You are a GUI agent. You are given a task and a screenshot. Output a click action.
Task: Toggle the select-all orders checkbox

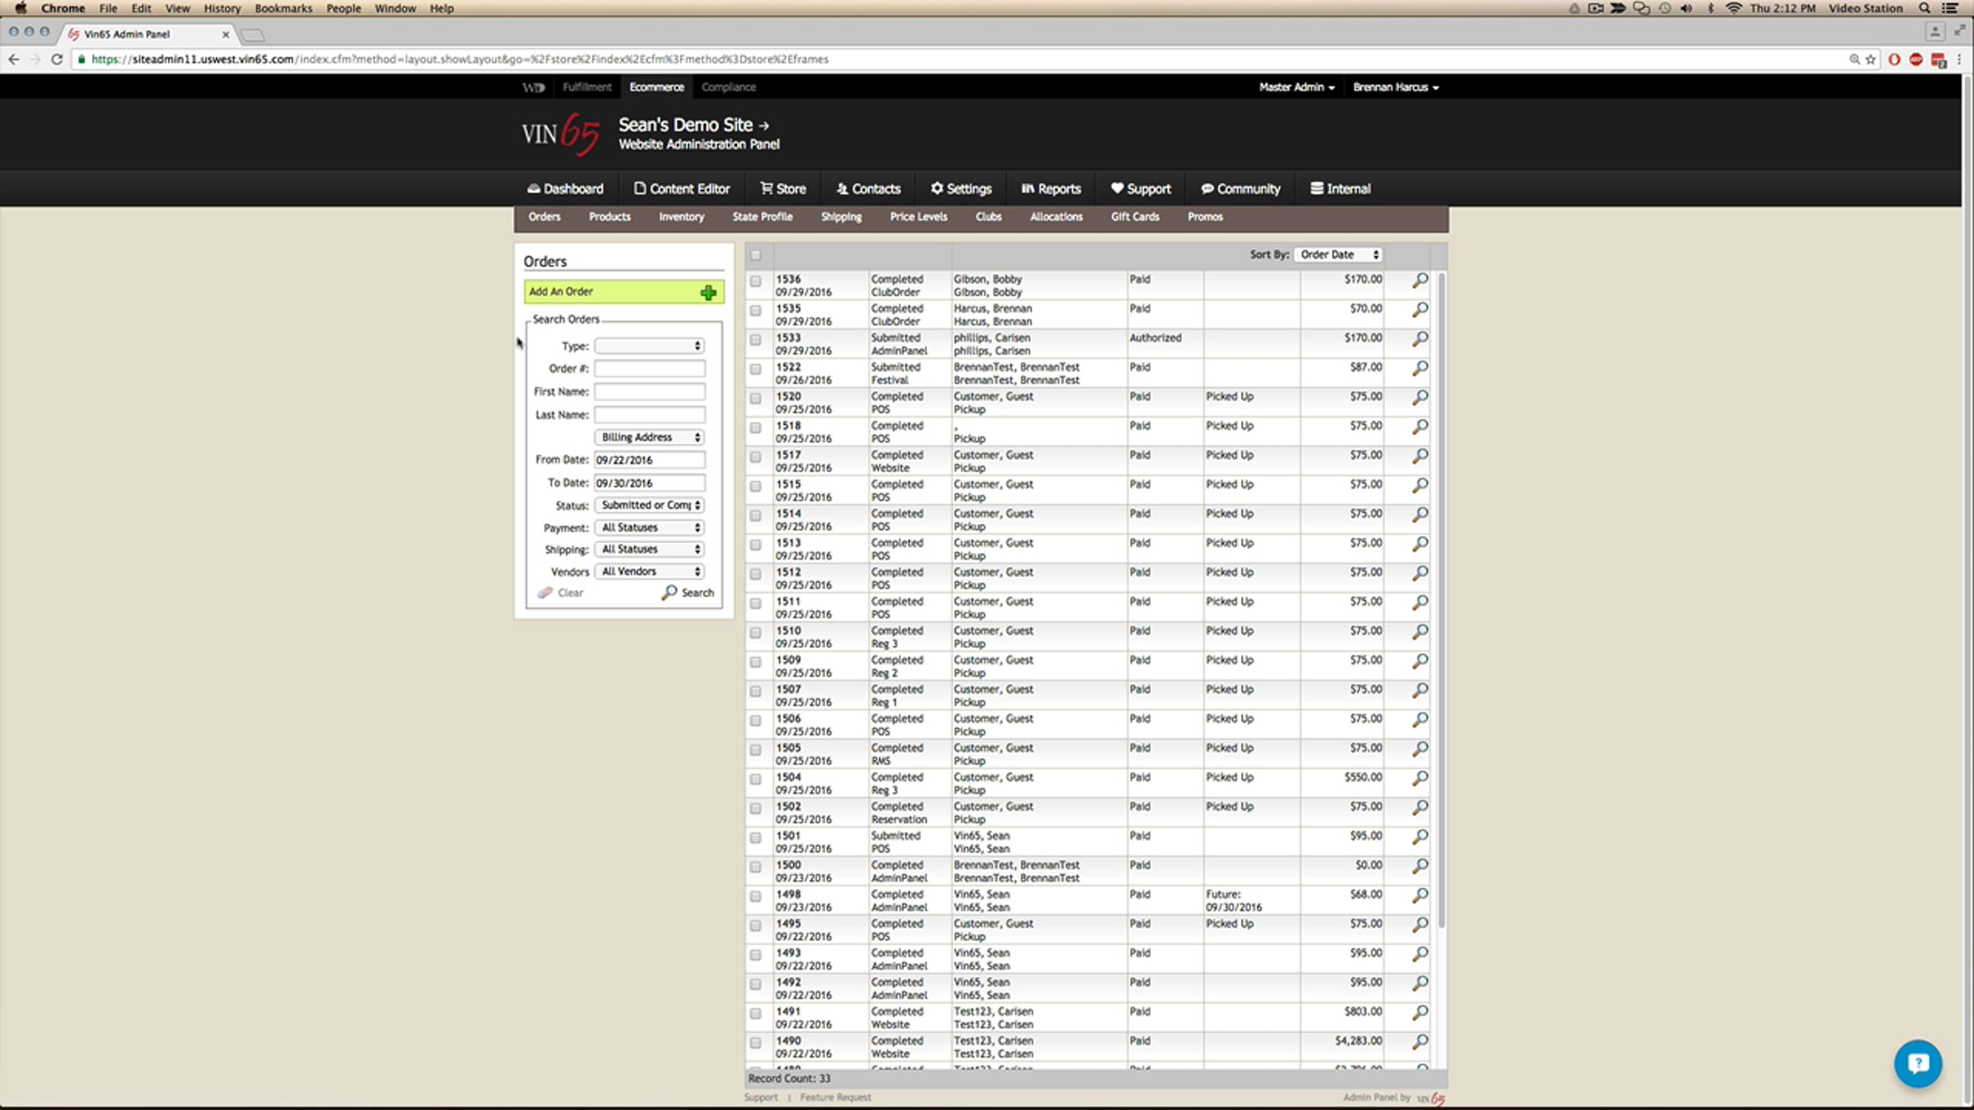[x=755, y=255]
